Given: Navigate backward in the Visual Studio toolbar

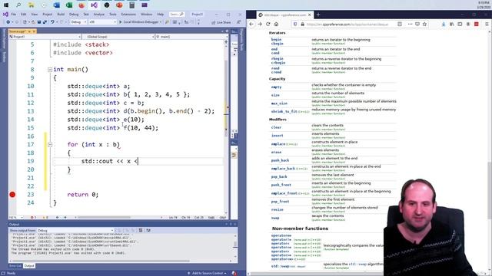Looking at the screenshot, I should coord(8,22).
